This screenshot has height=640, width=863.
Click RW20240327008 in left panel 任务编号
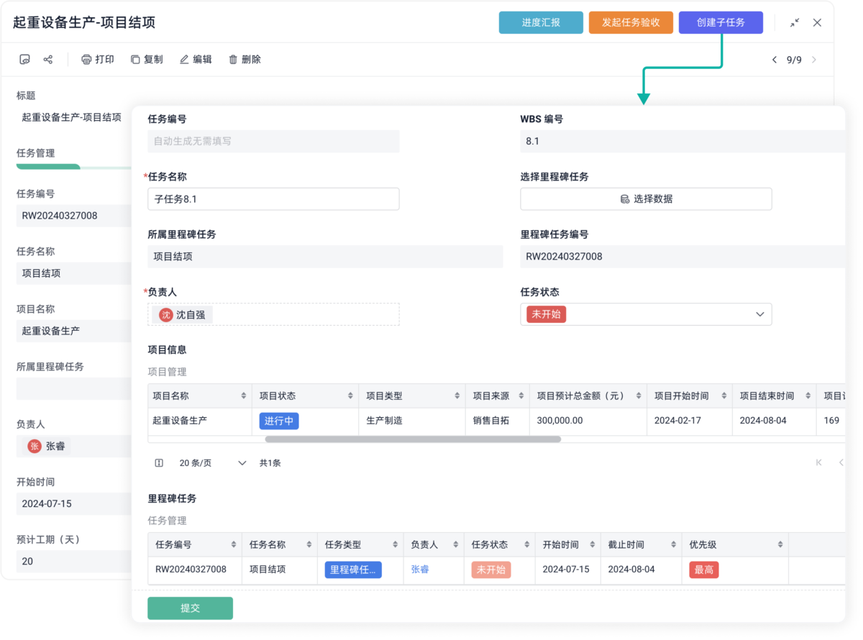coord(60,216)
